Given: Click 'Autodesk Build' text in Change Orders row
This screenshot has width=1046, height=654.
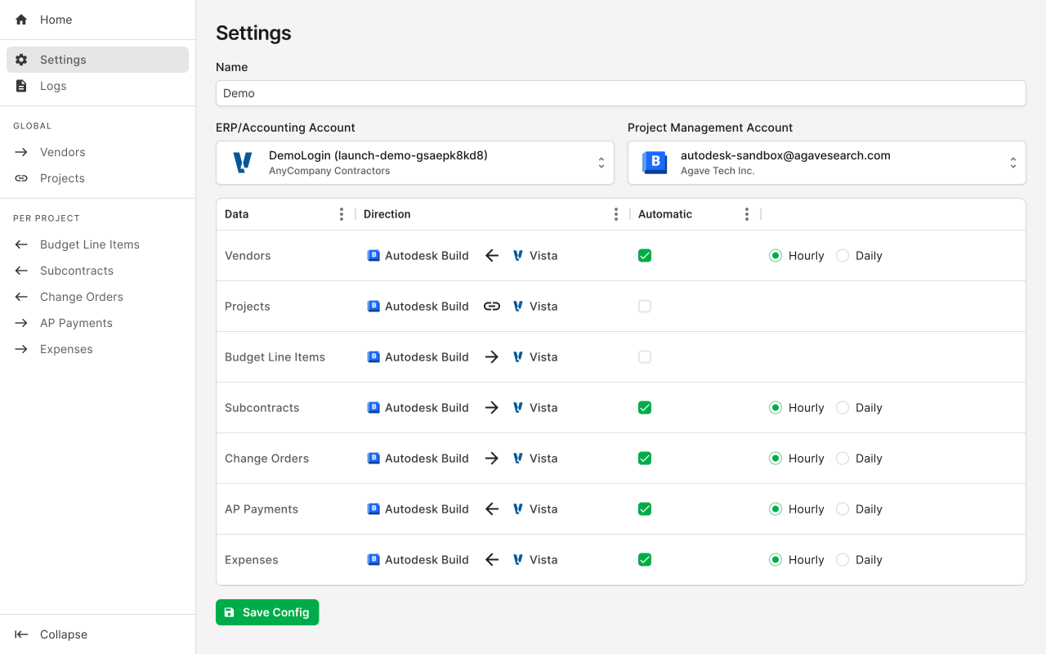Looking at the screenshot, I should pyautogui.click(x=427, y=459).
